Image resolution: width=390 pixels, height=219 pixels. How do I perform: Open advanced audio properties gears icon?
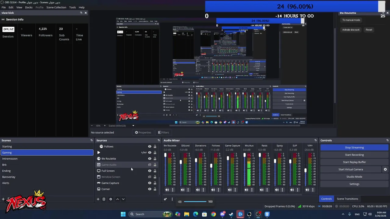[x=165, y=199]
